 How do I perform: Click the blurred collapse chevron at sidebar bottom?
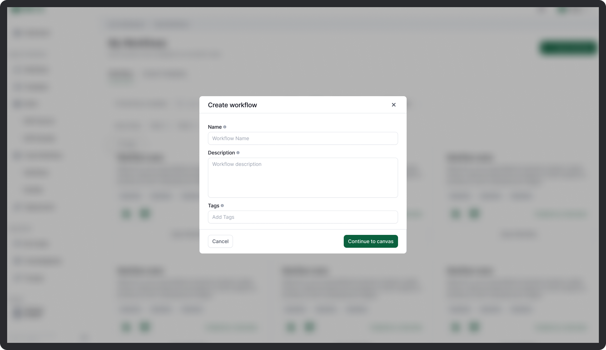pos(84,337)
